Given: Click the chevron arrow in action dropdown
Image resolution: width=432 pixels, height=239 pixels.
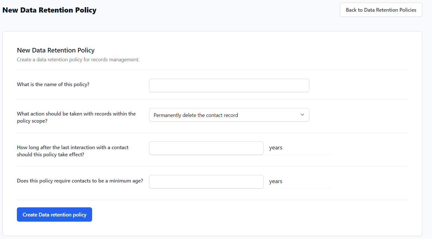Looking at the screenshot, I should point(302,115).
